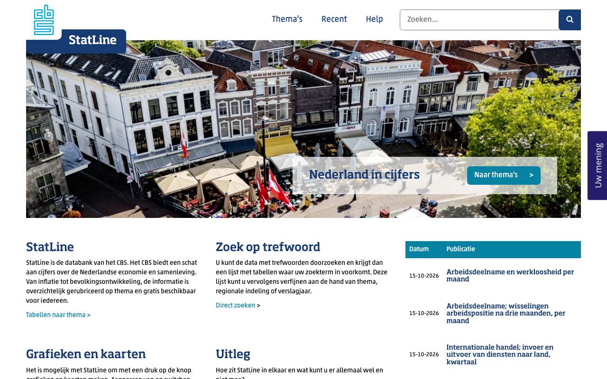Image resolution: width=607 pixels, height=379 pixels.
Task: Click the Datum column header
Action: pyautogui.click(x=419, y=249)
